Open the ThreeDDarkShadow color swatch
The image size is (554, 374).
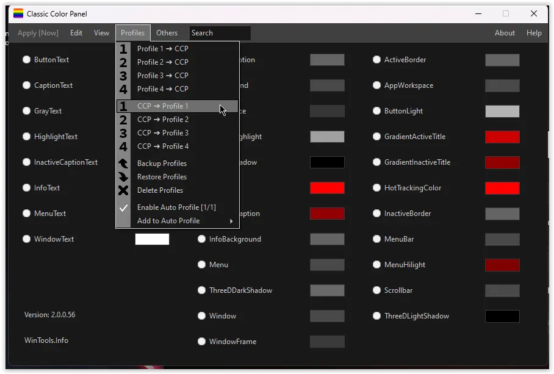pos(327,290)
